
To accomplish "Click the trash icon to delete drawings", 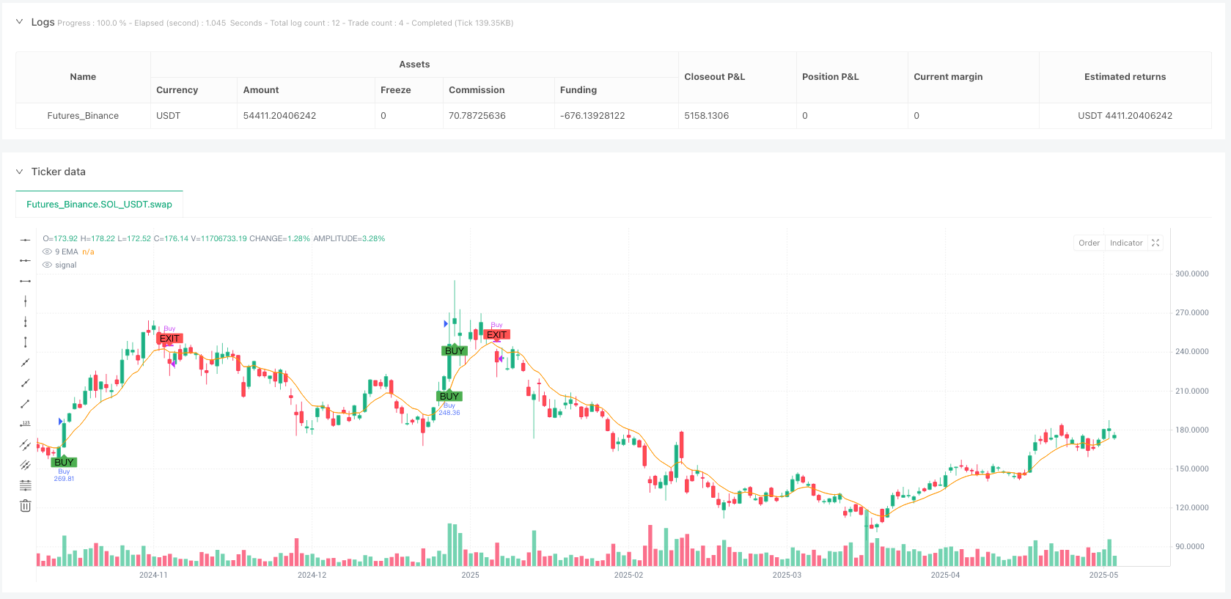I will [25, 506].
